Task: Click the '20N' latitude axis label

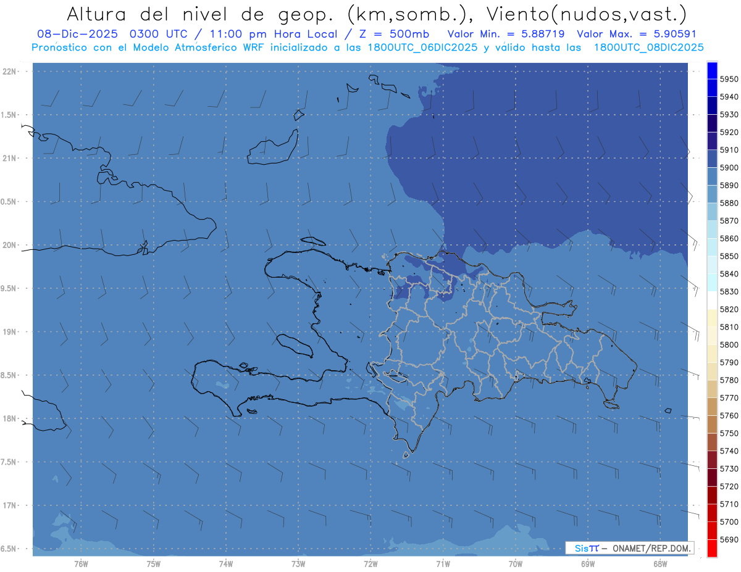Action: tap(10, 245)
